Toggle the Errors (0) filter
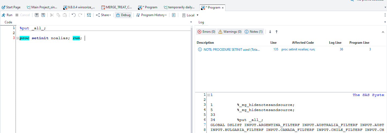 (x=206, y=32)
